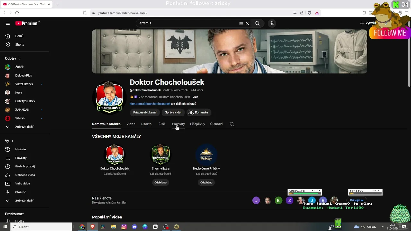Reload the page in the browser
This screenshot has width=411, height=231.
[17, 13]
